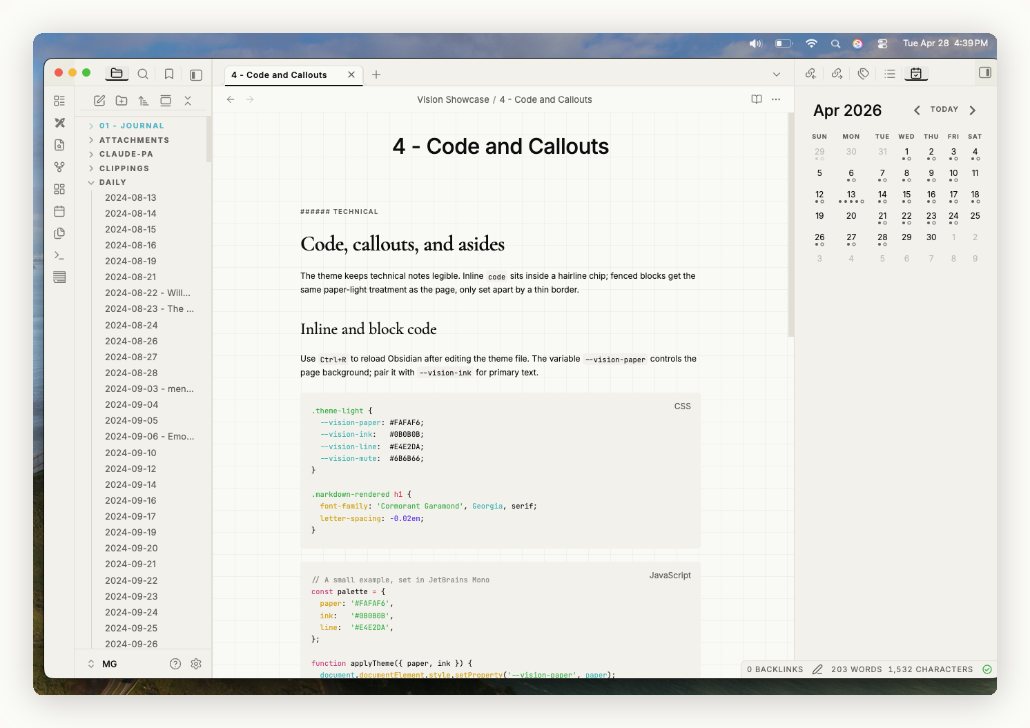The image size is (1030, 728).
Task: Open the backlinks panel tab
Action: (811, 73)
